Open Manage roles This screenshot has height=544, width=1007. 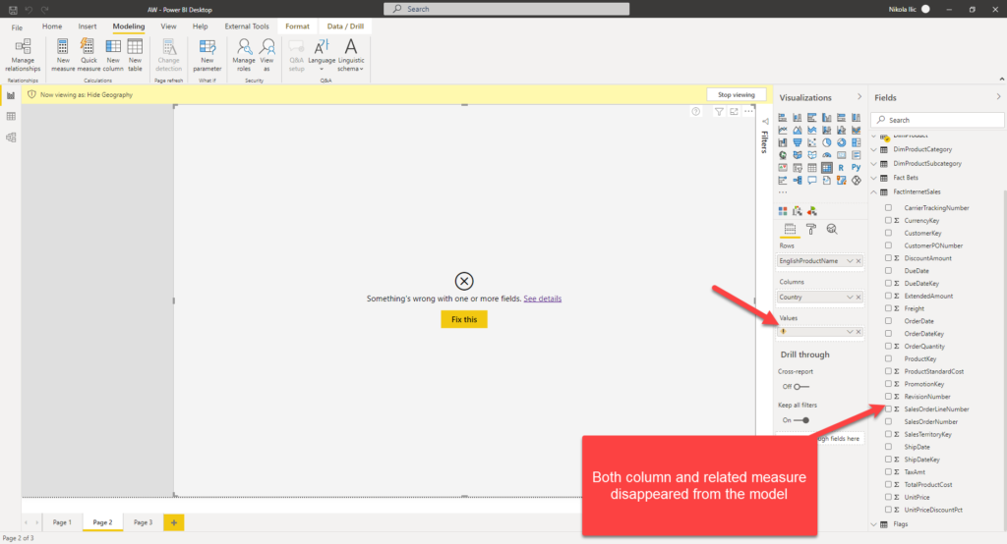[x=244, y=56]
